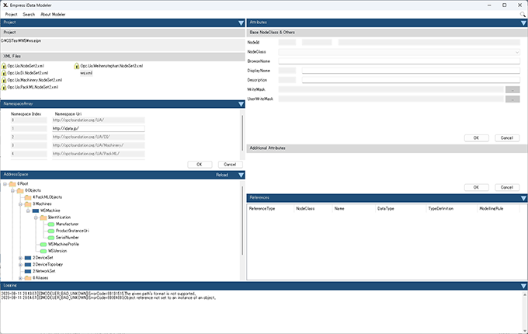Collapse the AddressSpace panel triangle

point(241,175)
